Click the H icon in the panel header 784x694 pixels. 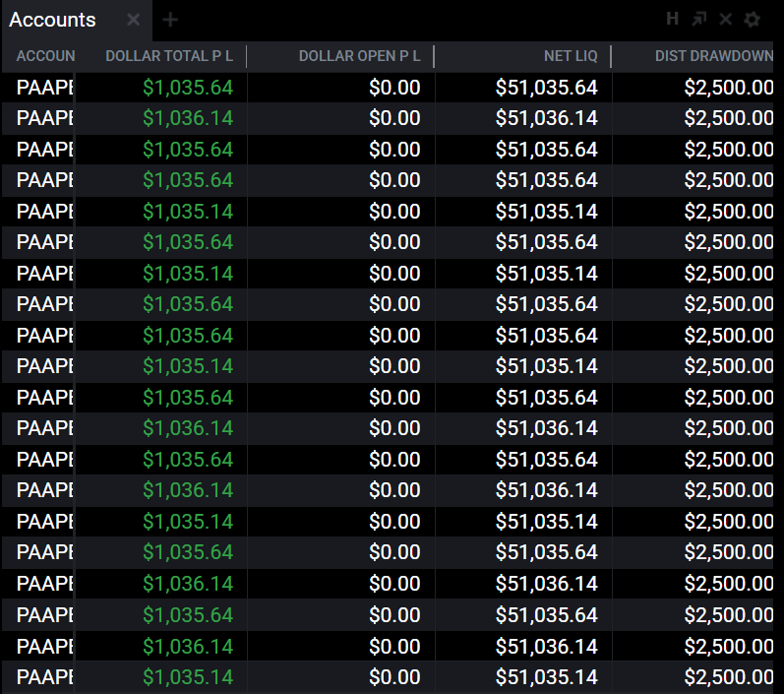click(673, 19)
